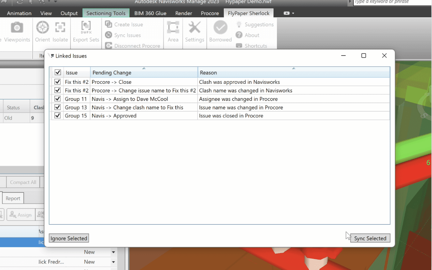Uncheck the Procore -> Close row checkbox
Screen dimensions: 432x270
tap(58, 82)
